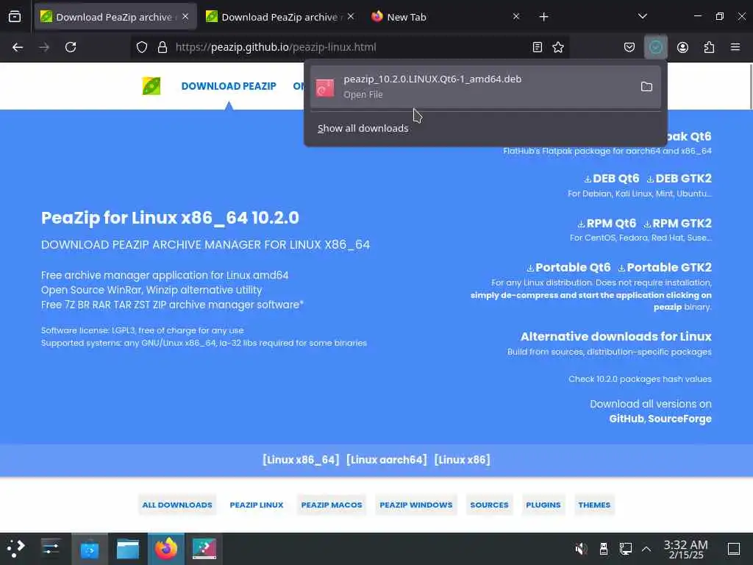The height and width of the screenshot is (565, 753).
Task: Download the Portable Qt6 package
Action: point(568,267)
